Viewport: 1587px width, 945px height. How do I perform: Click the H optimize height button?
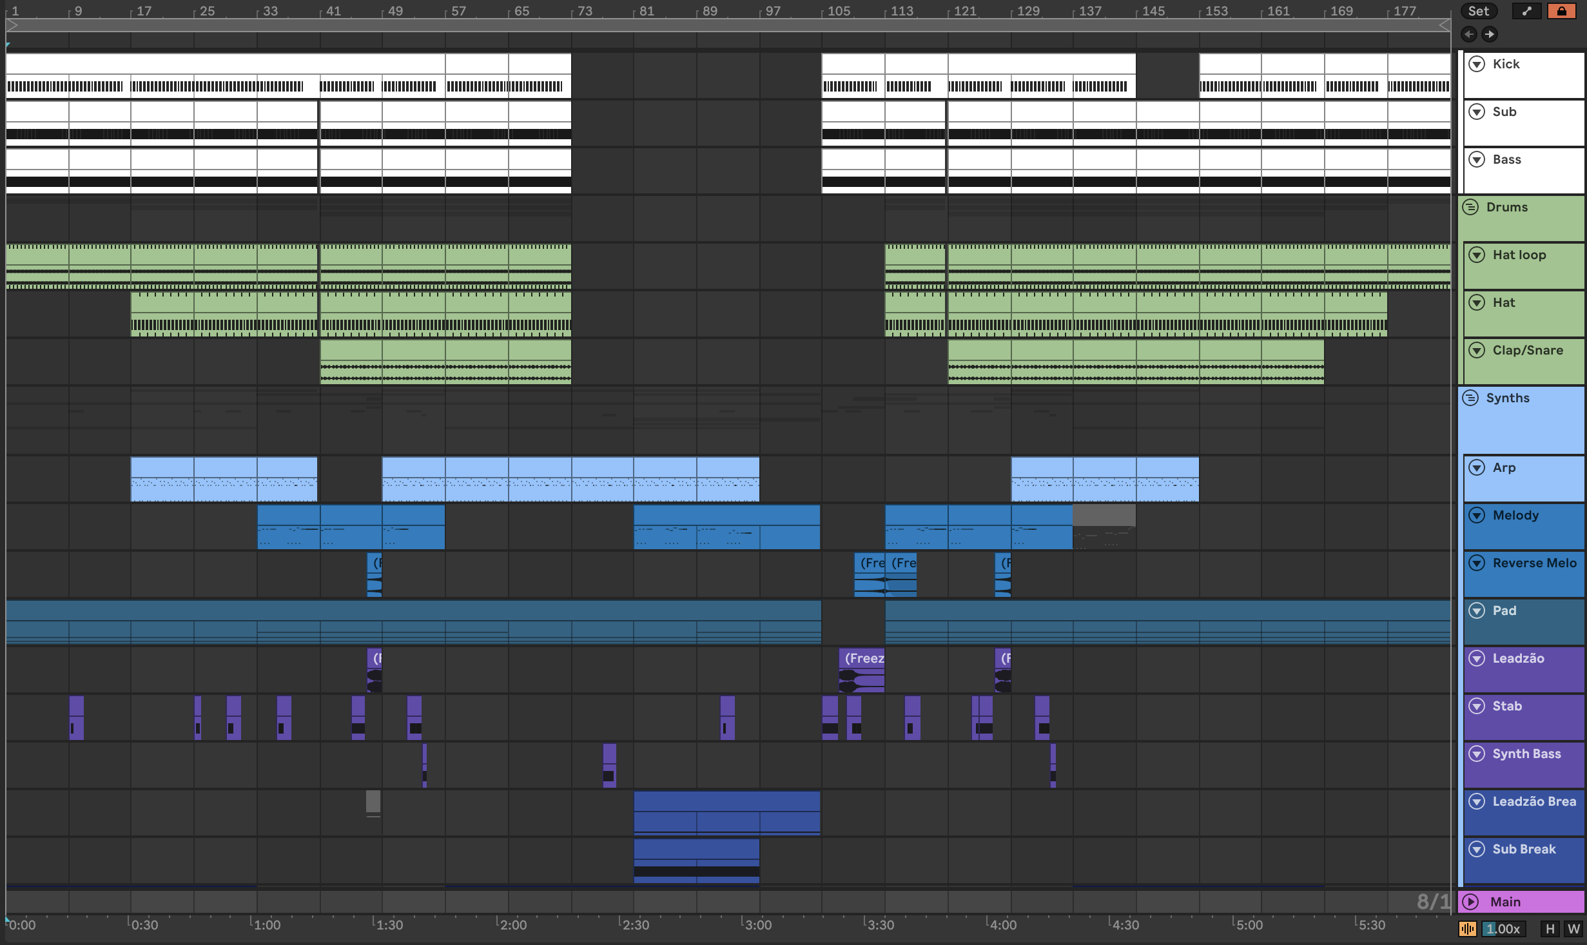[1550, 928]
